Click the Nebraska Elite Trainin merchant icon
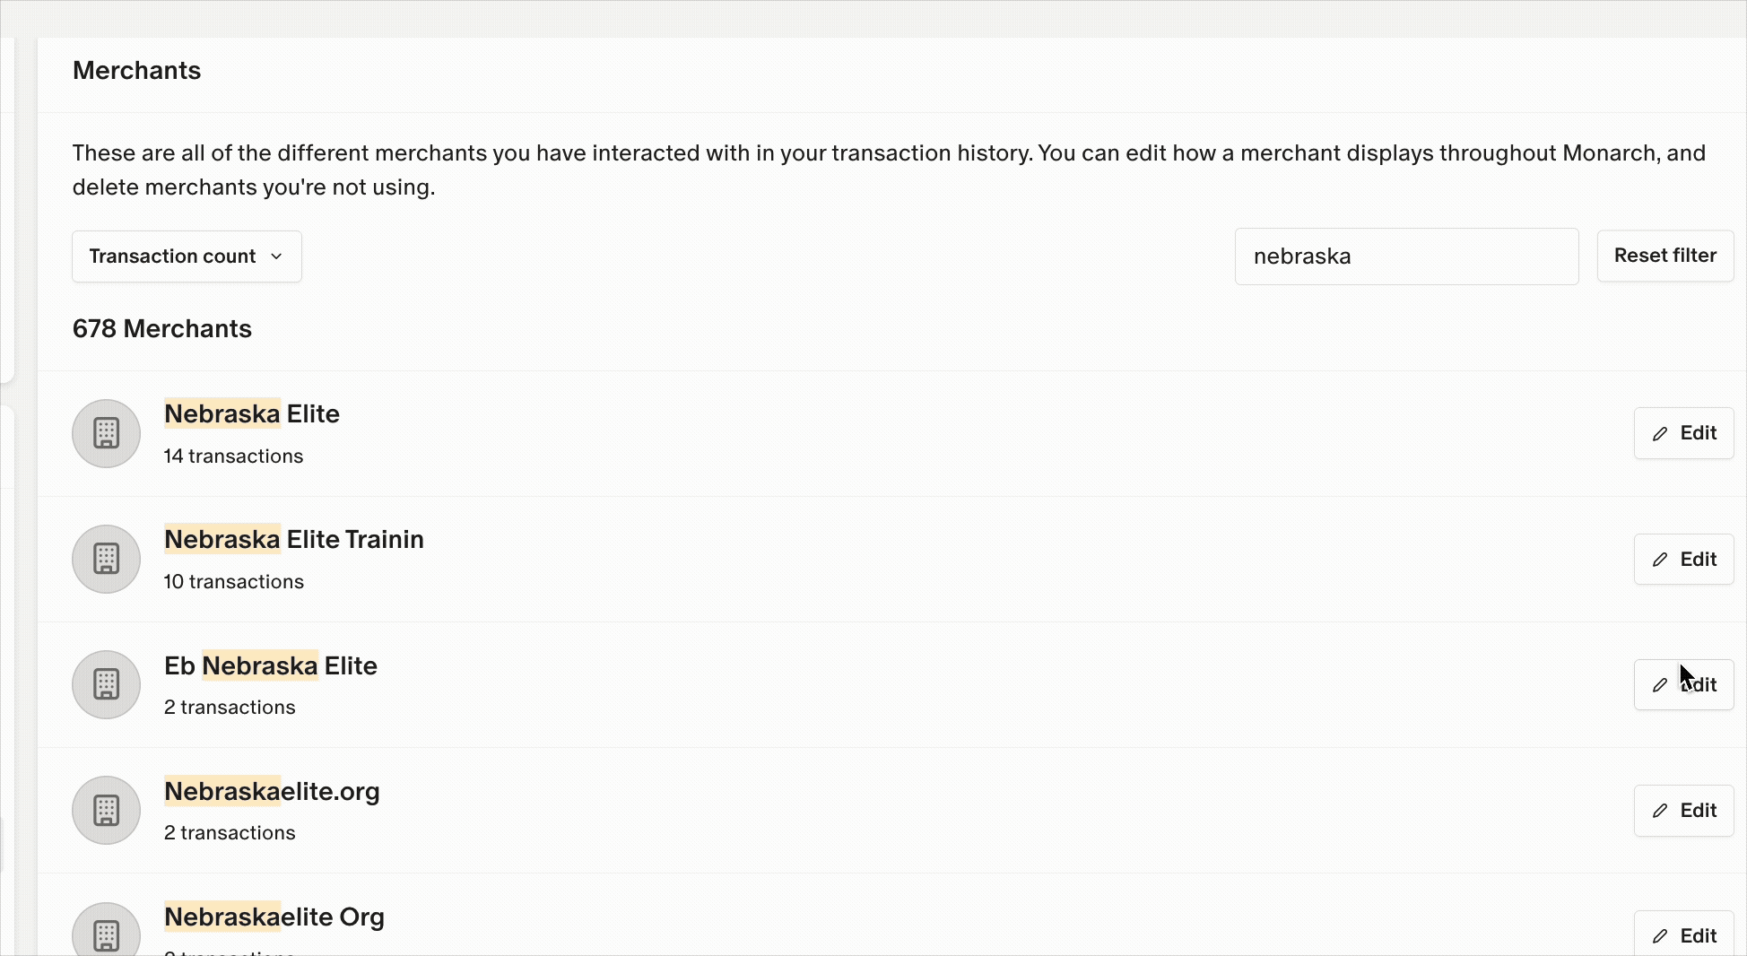This screenshot has width=1747, height=956. pos(106,559)
